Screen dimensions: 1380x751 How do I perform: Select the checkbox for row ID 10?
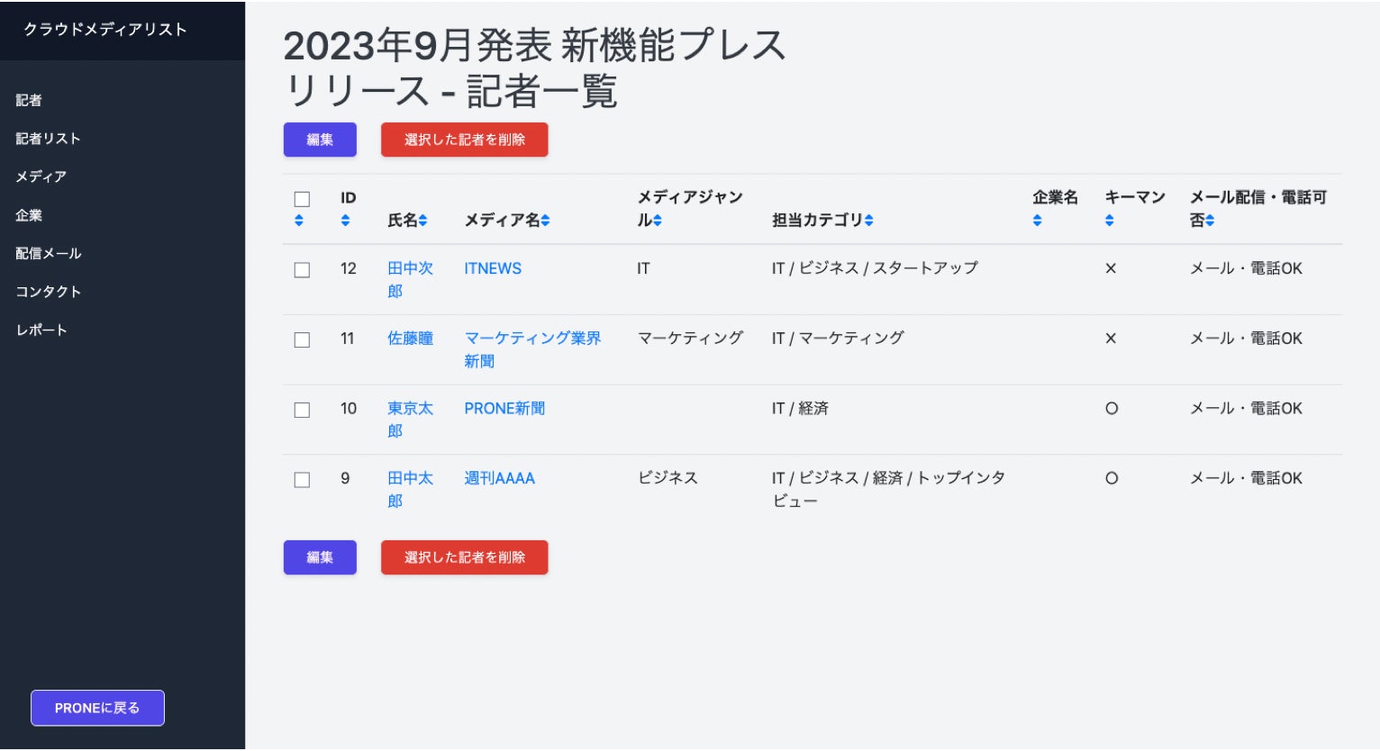pyautogui.click(x=302, y=410)
